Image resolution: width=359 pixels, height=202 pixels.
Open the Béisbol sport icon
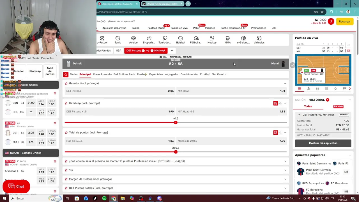[181, 38]
